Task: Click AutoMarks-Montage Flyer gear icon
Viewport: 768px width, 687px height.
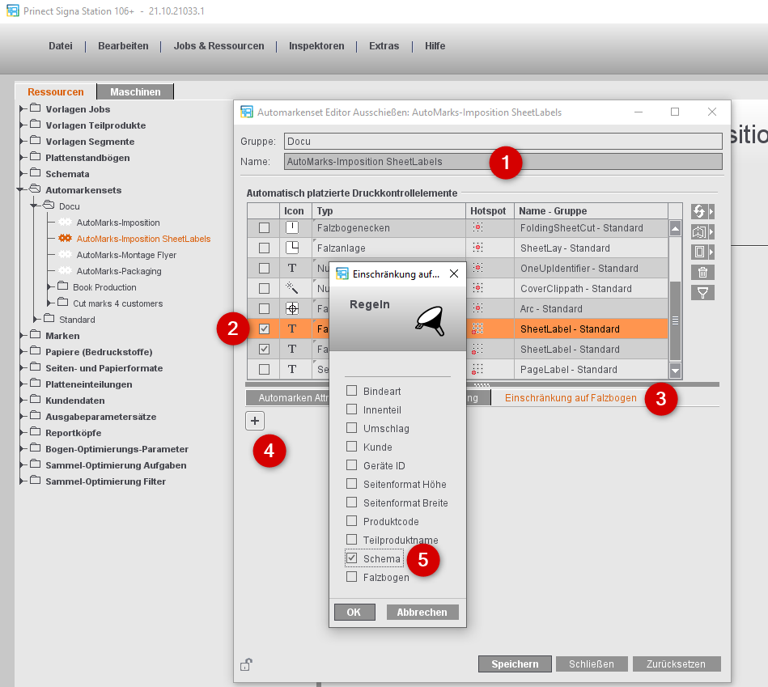Action: [x=65, y=255]
